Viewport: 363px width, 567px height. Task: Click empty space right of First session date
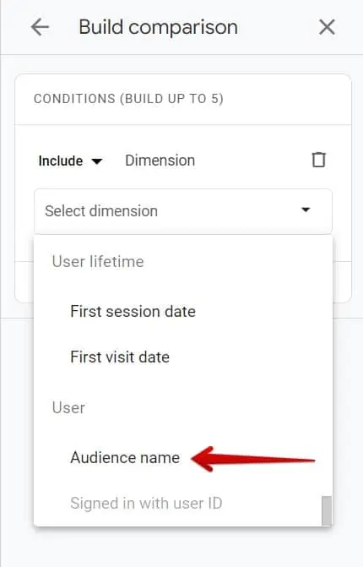point(262,311)
